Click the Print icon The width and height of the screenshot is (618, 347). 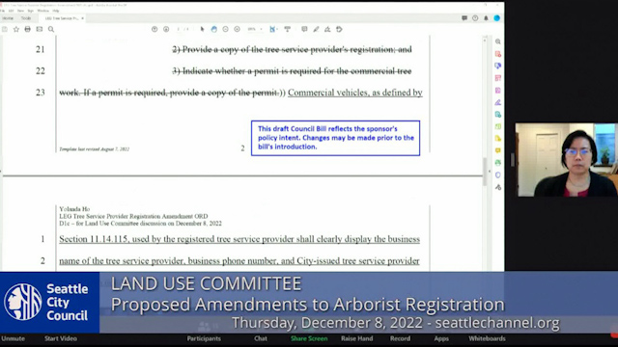tap(28, 29)
